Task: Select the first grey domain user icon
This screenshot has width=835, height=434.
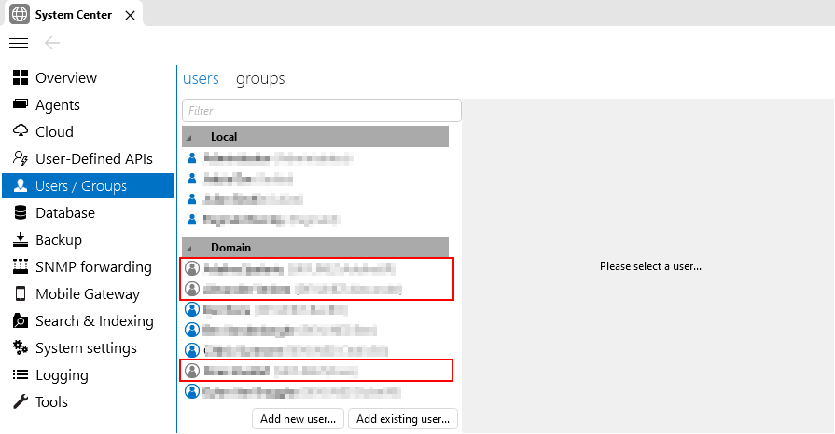Action: 191,268
